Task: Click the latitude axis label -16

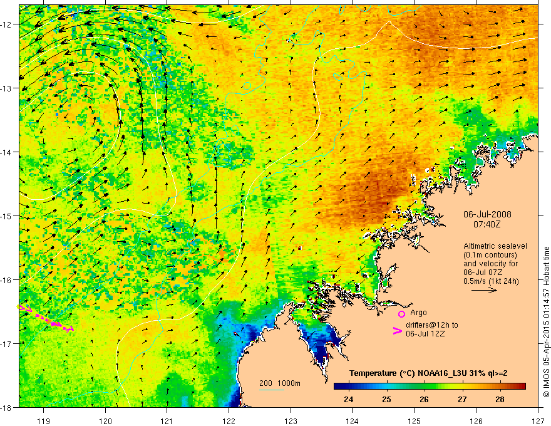Action: click(x=7, y=280)
